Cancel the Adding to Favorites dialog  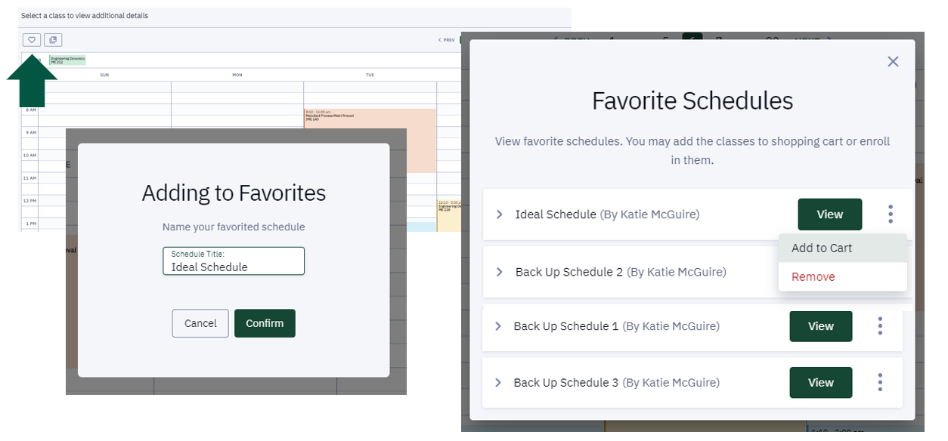click(200, 323)
